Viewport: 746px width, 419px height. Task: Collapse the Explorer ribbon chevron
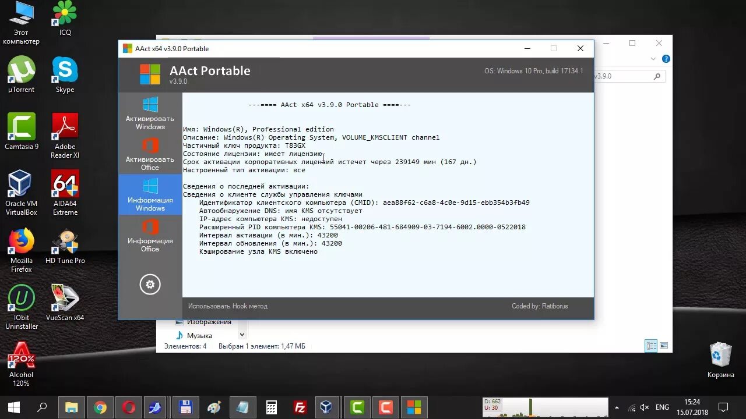pos(653,59)
